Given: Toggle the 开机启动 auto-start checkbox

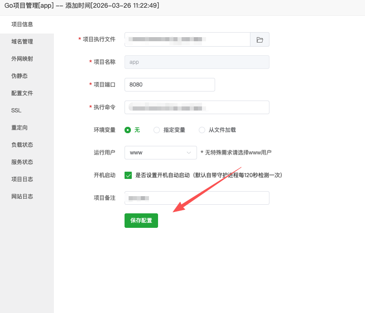Looking at the screenshot, I should click(128, 175).
